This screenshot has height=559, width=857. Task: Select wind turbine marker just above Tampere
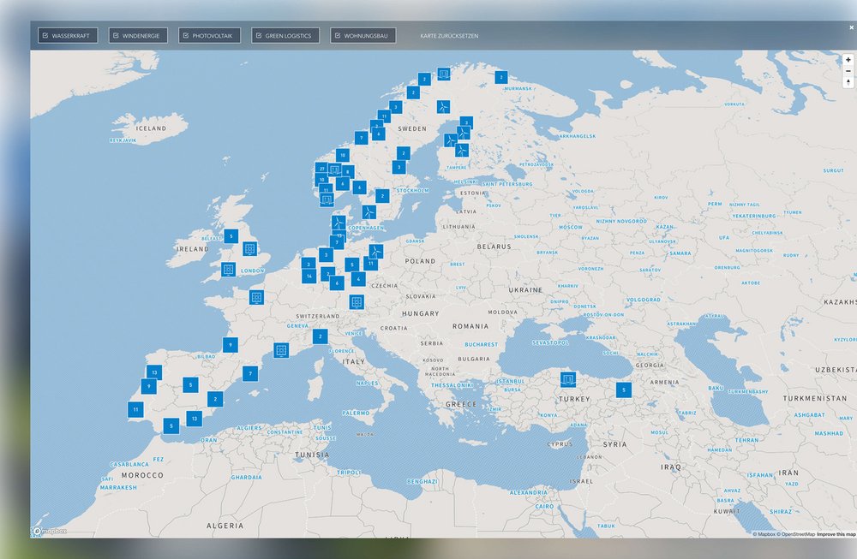pyautogui.click(x=462, y=150)
